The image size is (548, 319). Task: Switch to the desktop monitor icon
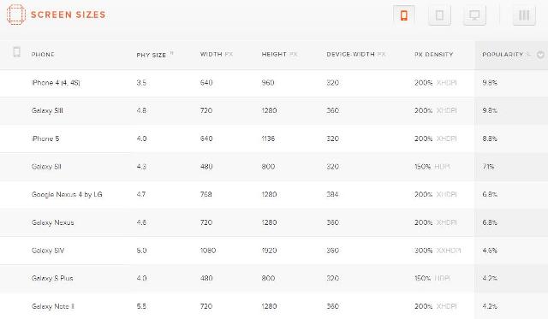pyautogui.click(x=474, y=15)
